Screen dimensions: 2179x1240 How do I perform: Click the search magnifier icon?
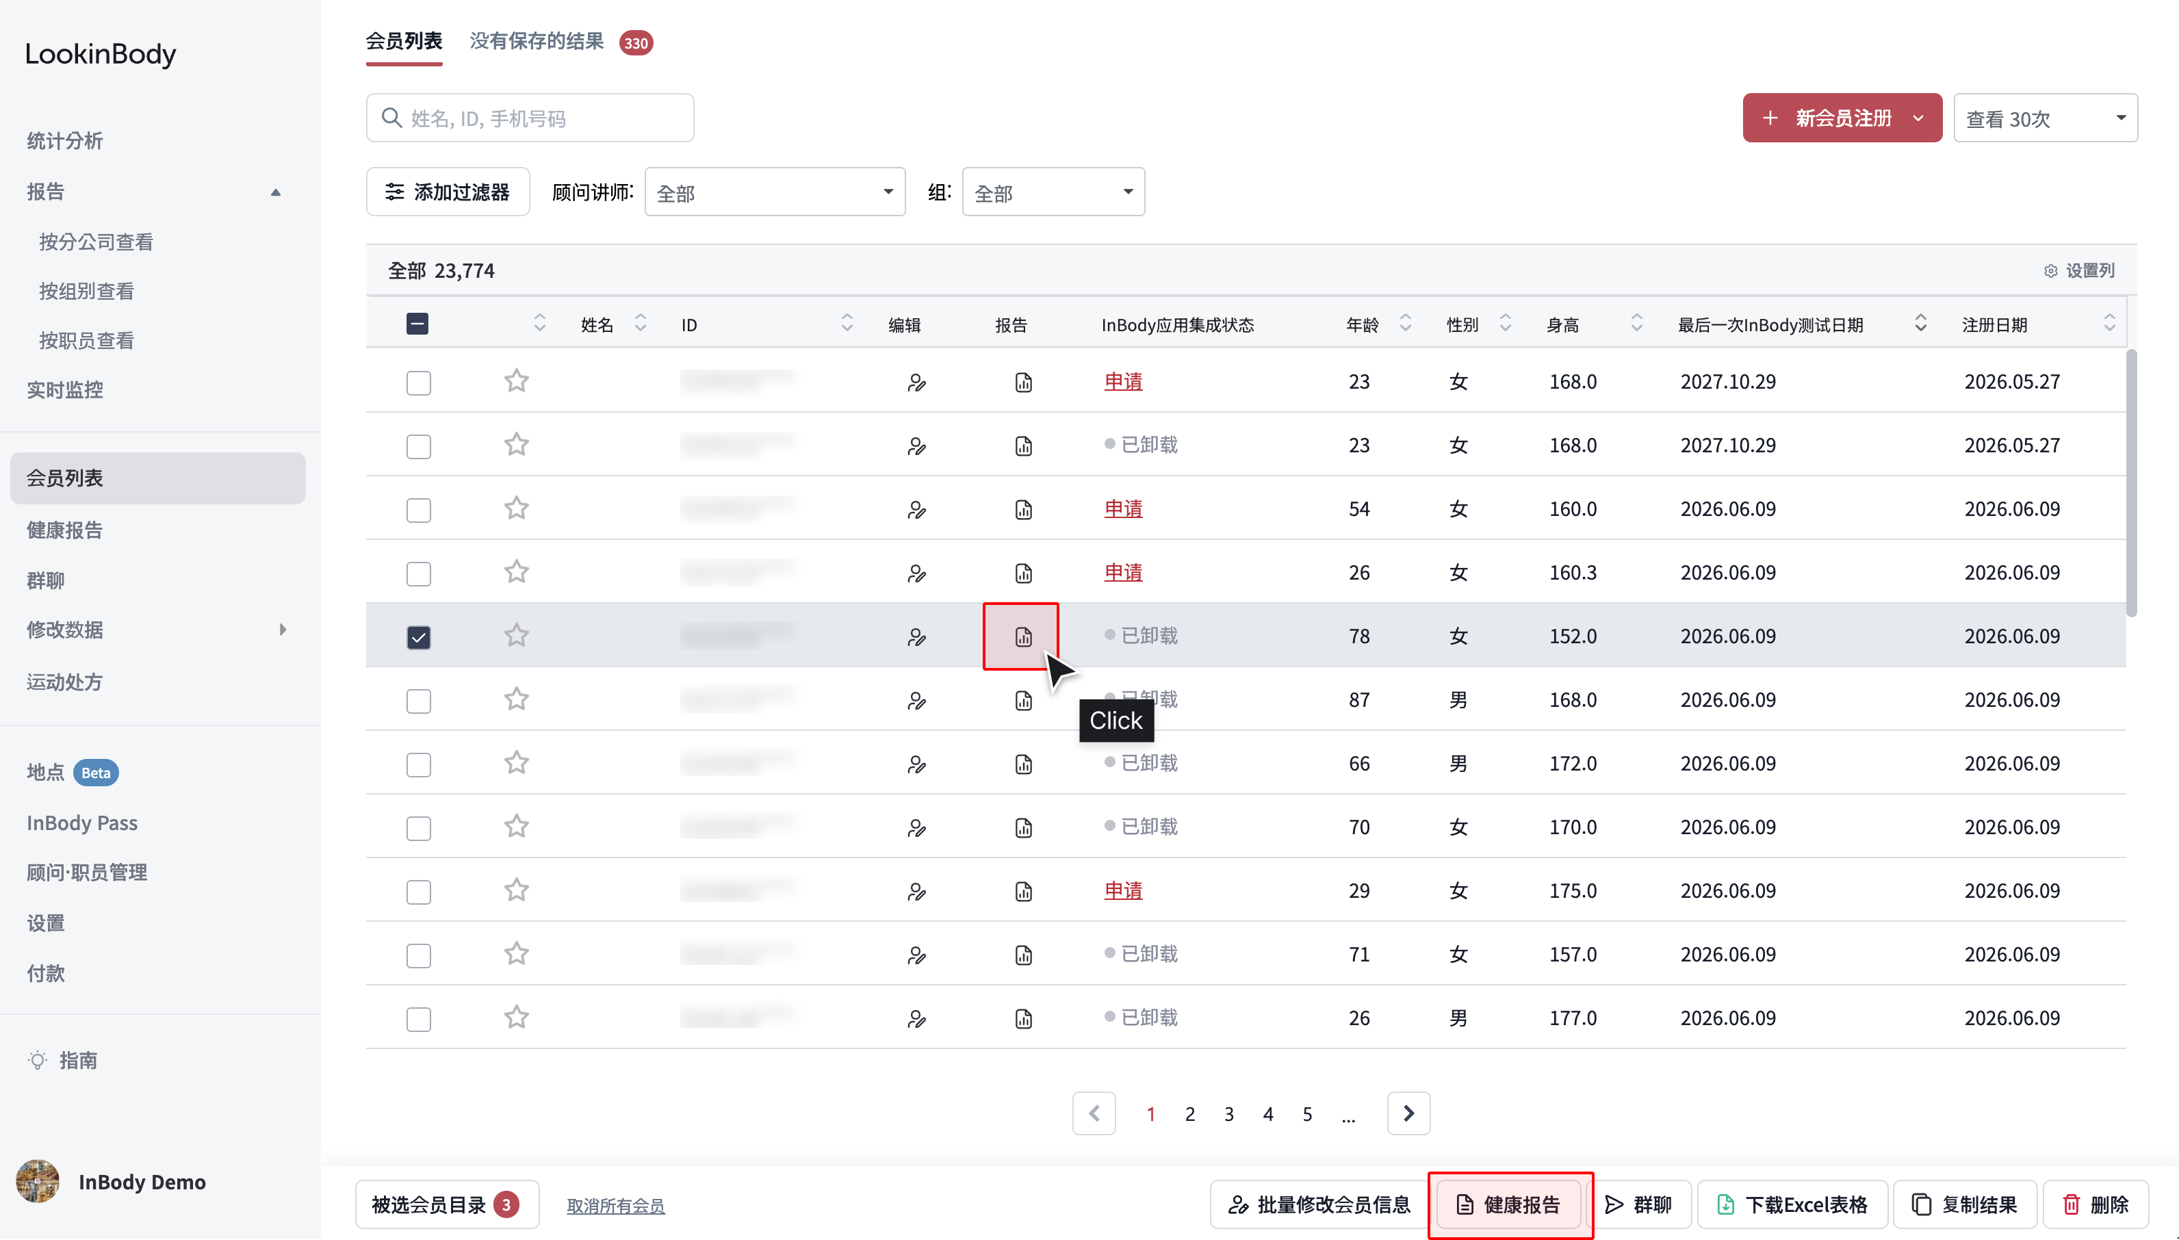pos(391,118)
